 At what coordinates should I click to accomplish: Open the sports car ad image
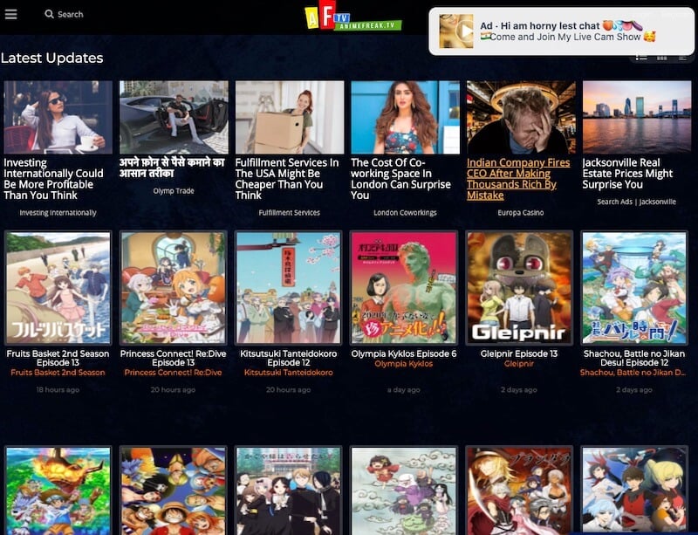(174, 117)
